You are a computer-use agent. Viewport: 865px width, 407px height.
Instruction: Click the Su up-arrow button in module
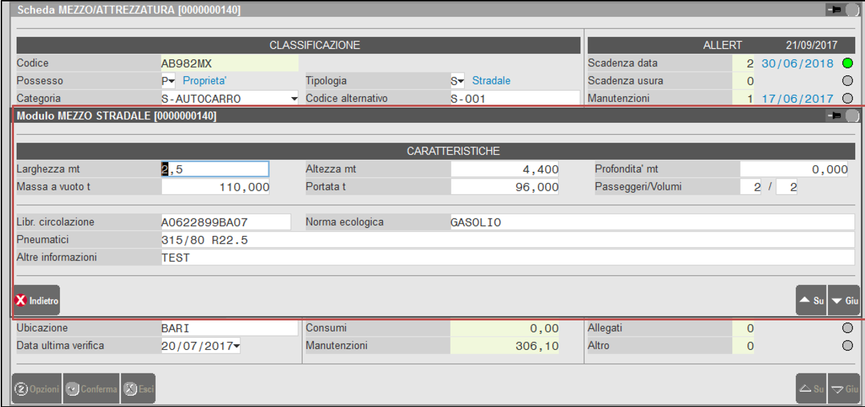811,301
